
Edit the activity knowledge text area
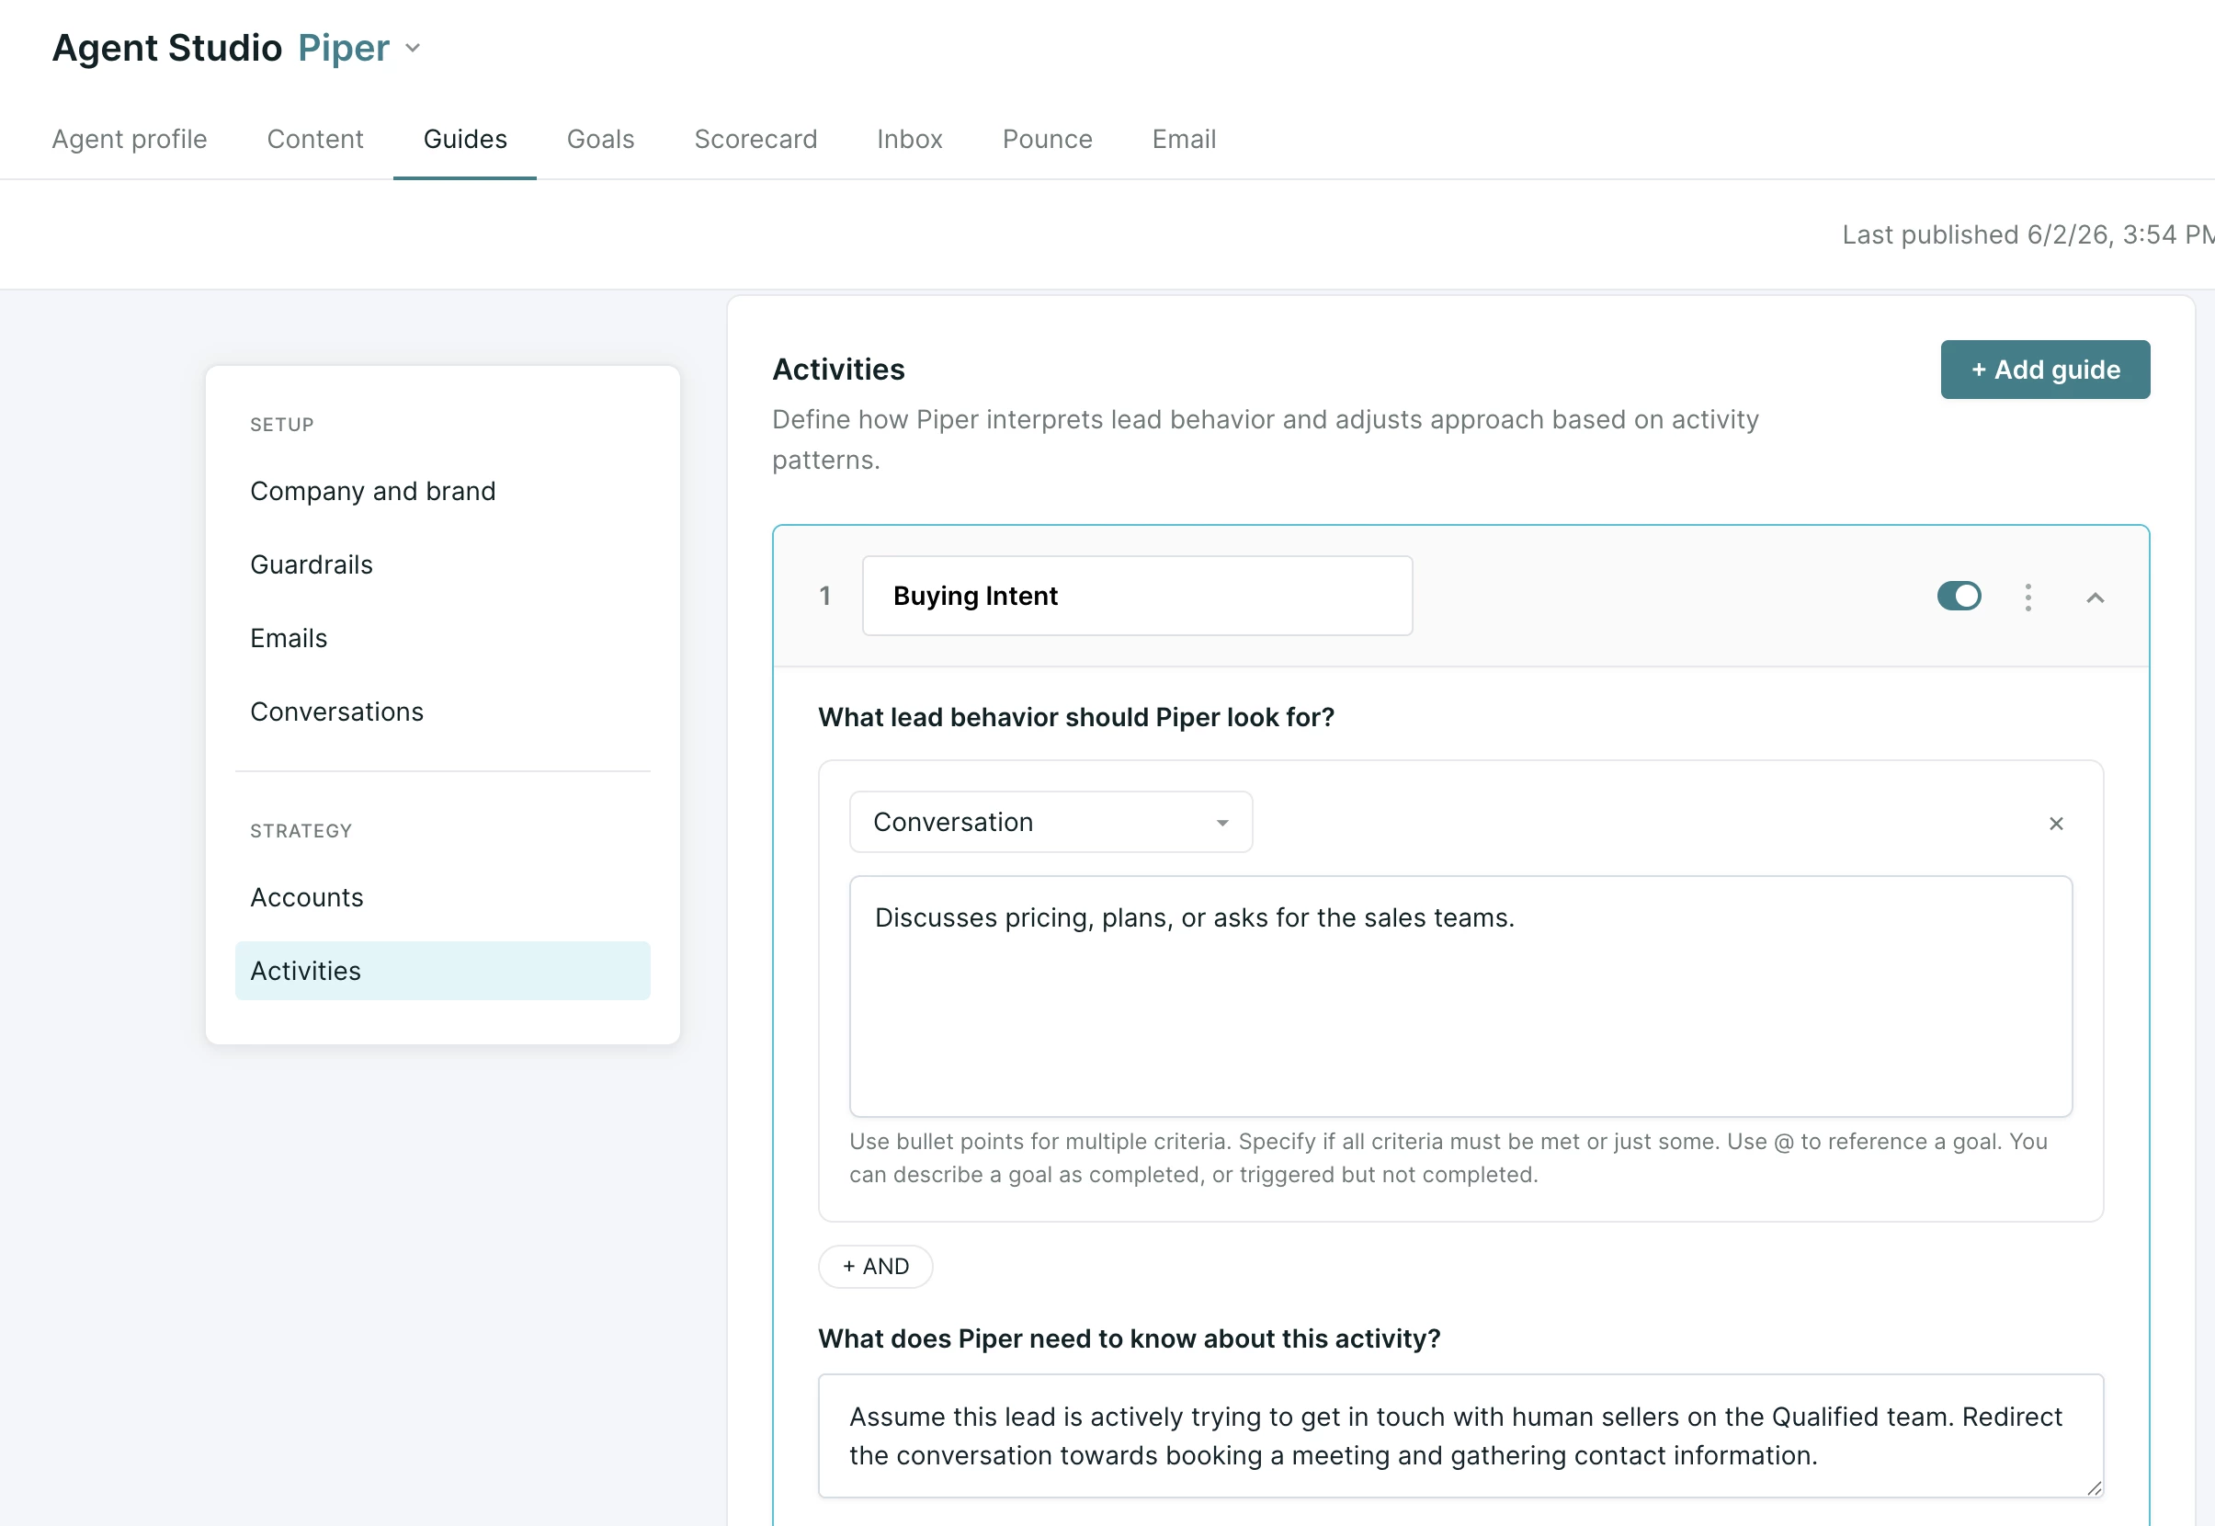pos(1460,1436)
